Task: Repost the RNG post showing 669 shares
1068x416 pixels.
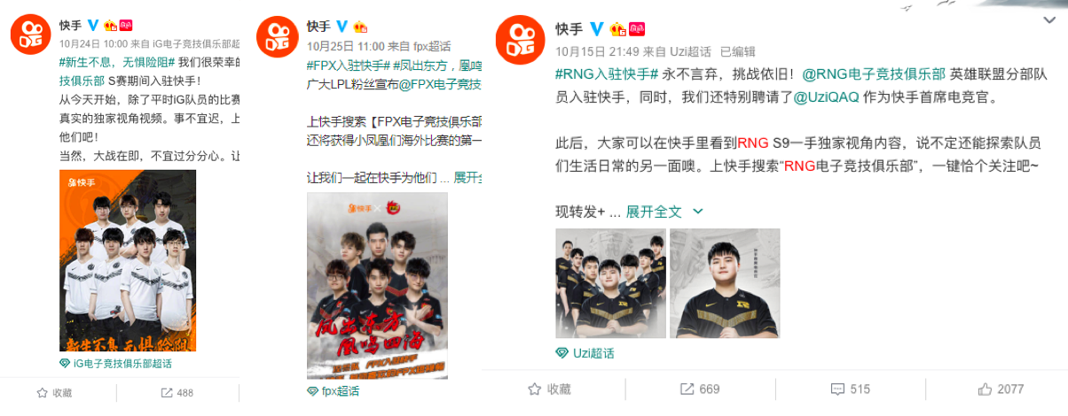Action: (x=699, y=389)
